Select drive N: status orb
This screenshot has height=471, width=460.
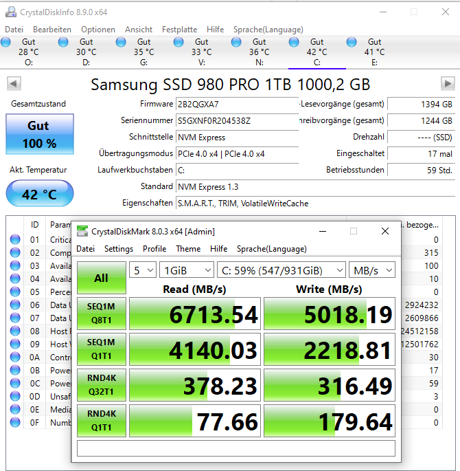click(236, 42)
